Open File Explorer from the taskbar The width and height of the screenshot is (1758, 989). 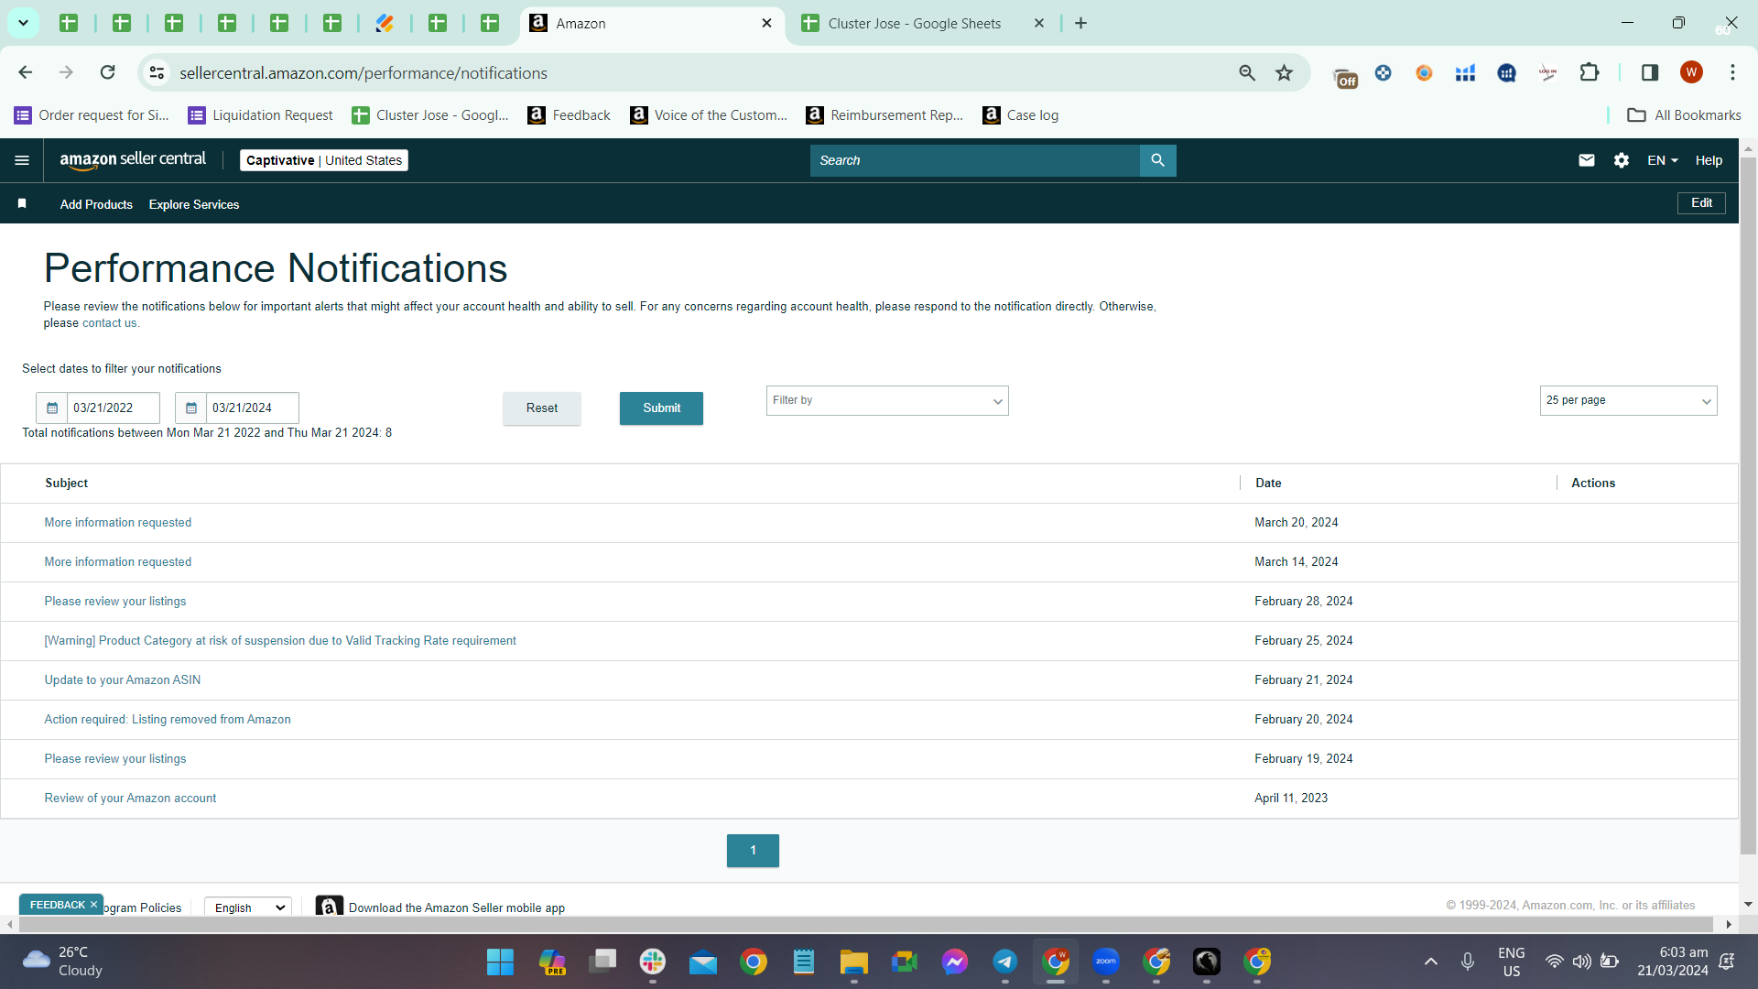coord(854,962)
